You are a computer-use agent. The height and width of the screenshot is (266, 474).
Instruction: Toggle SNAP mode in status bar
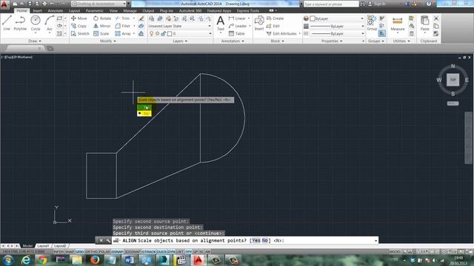click(70, 251)
